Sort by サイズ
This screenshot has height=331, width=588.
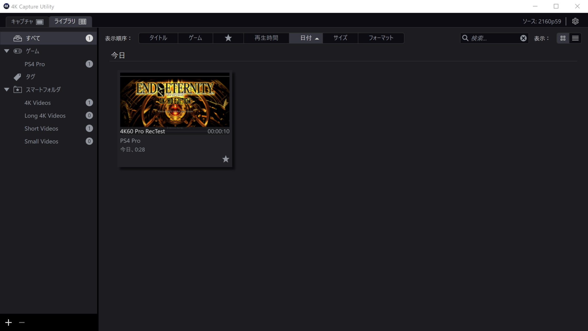coord(340,38)
